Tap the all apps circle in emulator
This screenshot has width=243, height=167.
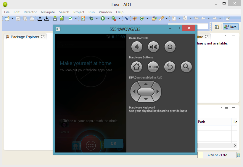coord(91,146)
